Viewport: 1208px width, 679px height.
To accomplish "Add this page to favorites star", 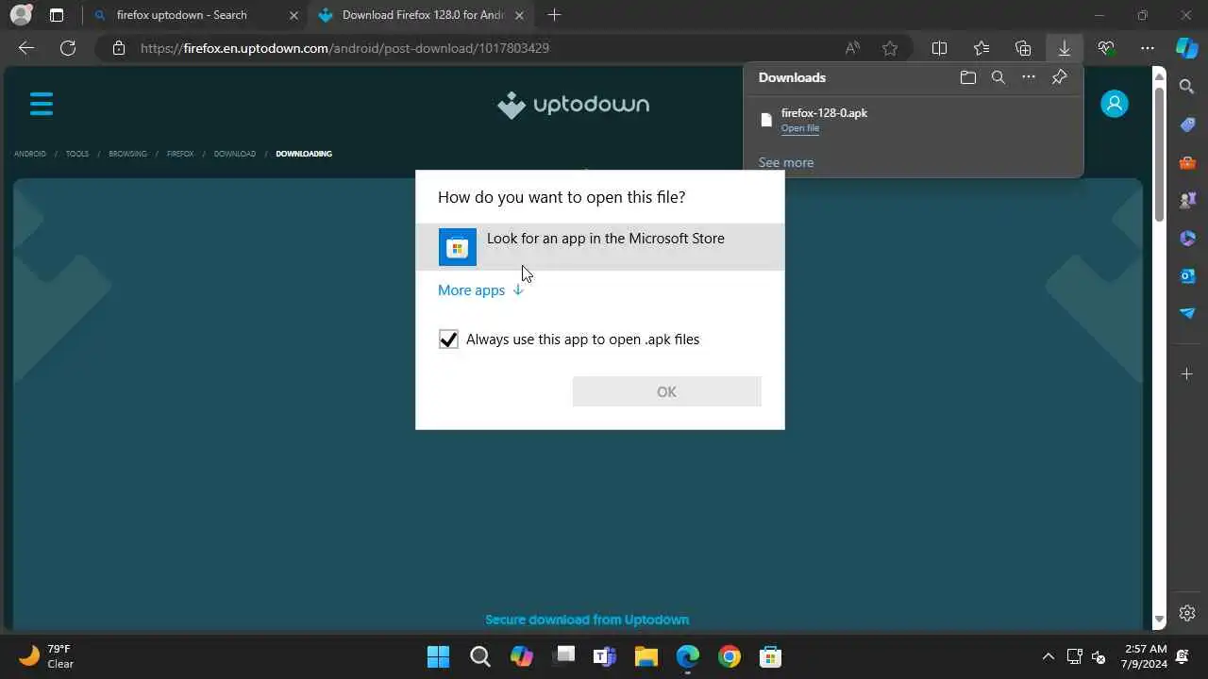I will tap(890, 48).
